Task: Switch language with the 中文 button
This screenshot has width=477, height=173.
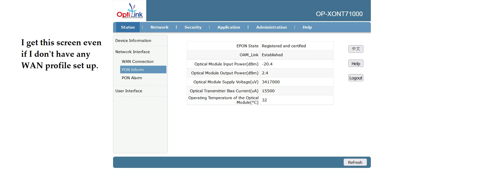Action: point(356,49)
